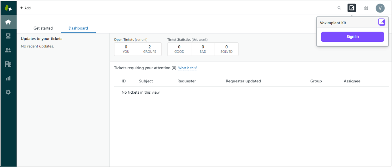This screenshot has width=392, height=167.
Task: Open the Zendesk products grid icon
Action: point(366,8)
